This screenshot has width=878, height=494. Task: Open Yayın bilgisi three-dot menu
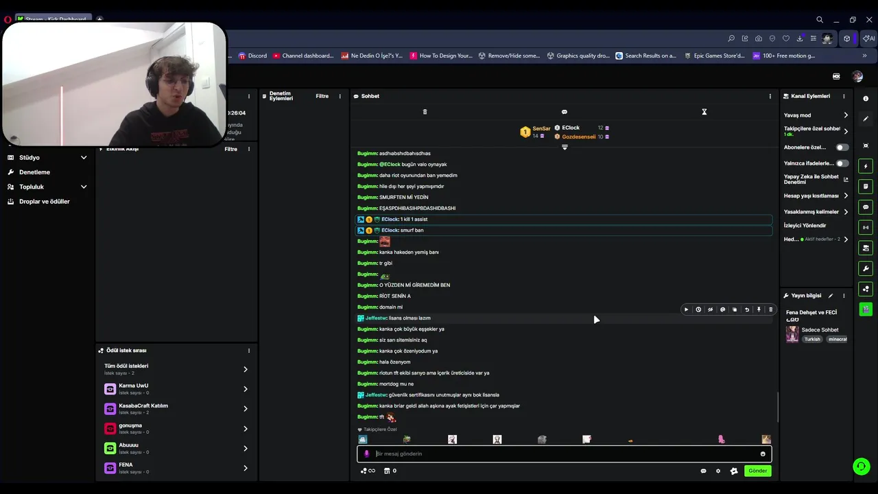tap(844, 296)
